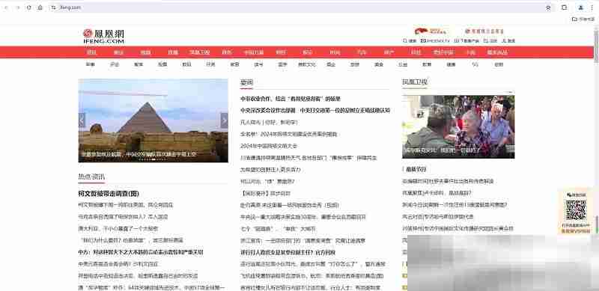
Task: Open the browser profile avatar
Action: click(581, 7)
